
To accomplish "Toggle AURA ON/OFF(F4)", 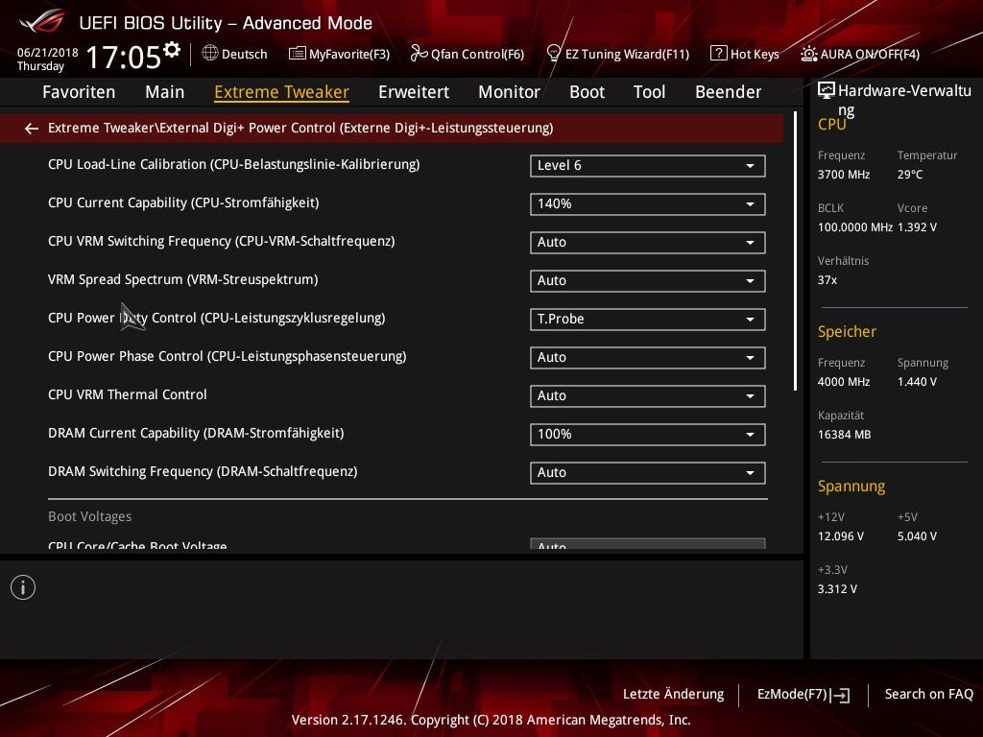I will tap(860, 54).
